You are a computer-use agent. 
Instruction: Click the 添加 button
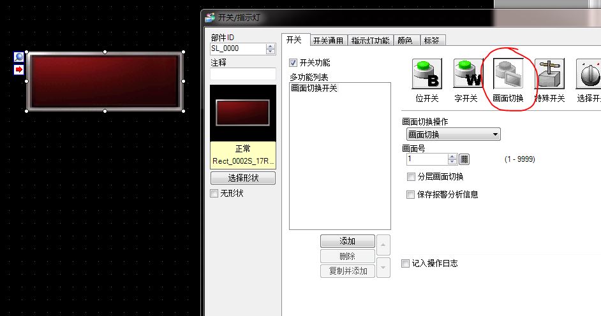click(347, 241)
